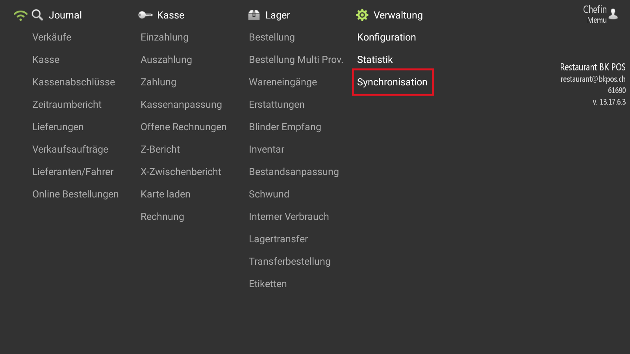Click the key icon beside Kasse
Image resolution: width=630 pixels, height=354 pixels.
pos(145,15)
